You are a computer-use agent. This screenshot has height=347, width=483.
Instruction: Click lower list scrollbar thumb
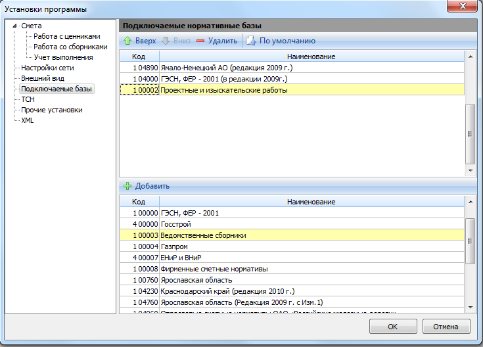point(470,241)
